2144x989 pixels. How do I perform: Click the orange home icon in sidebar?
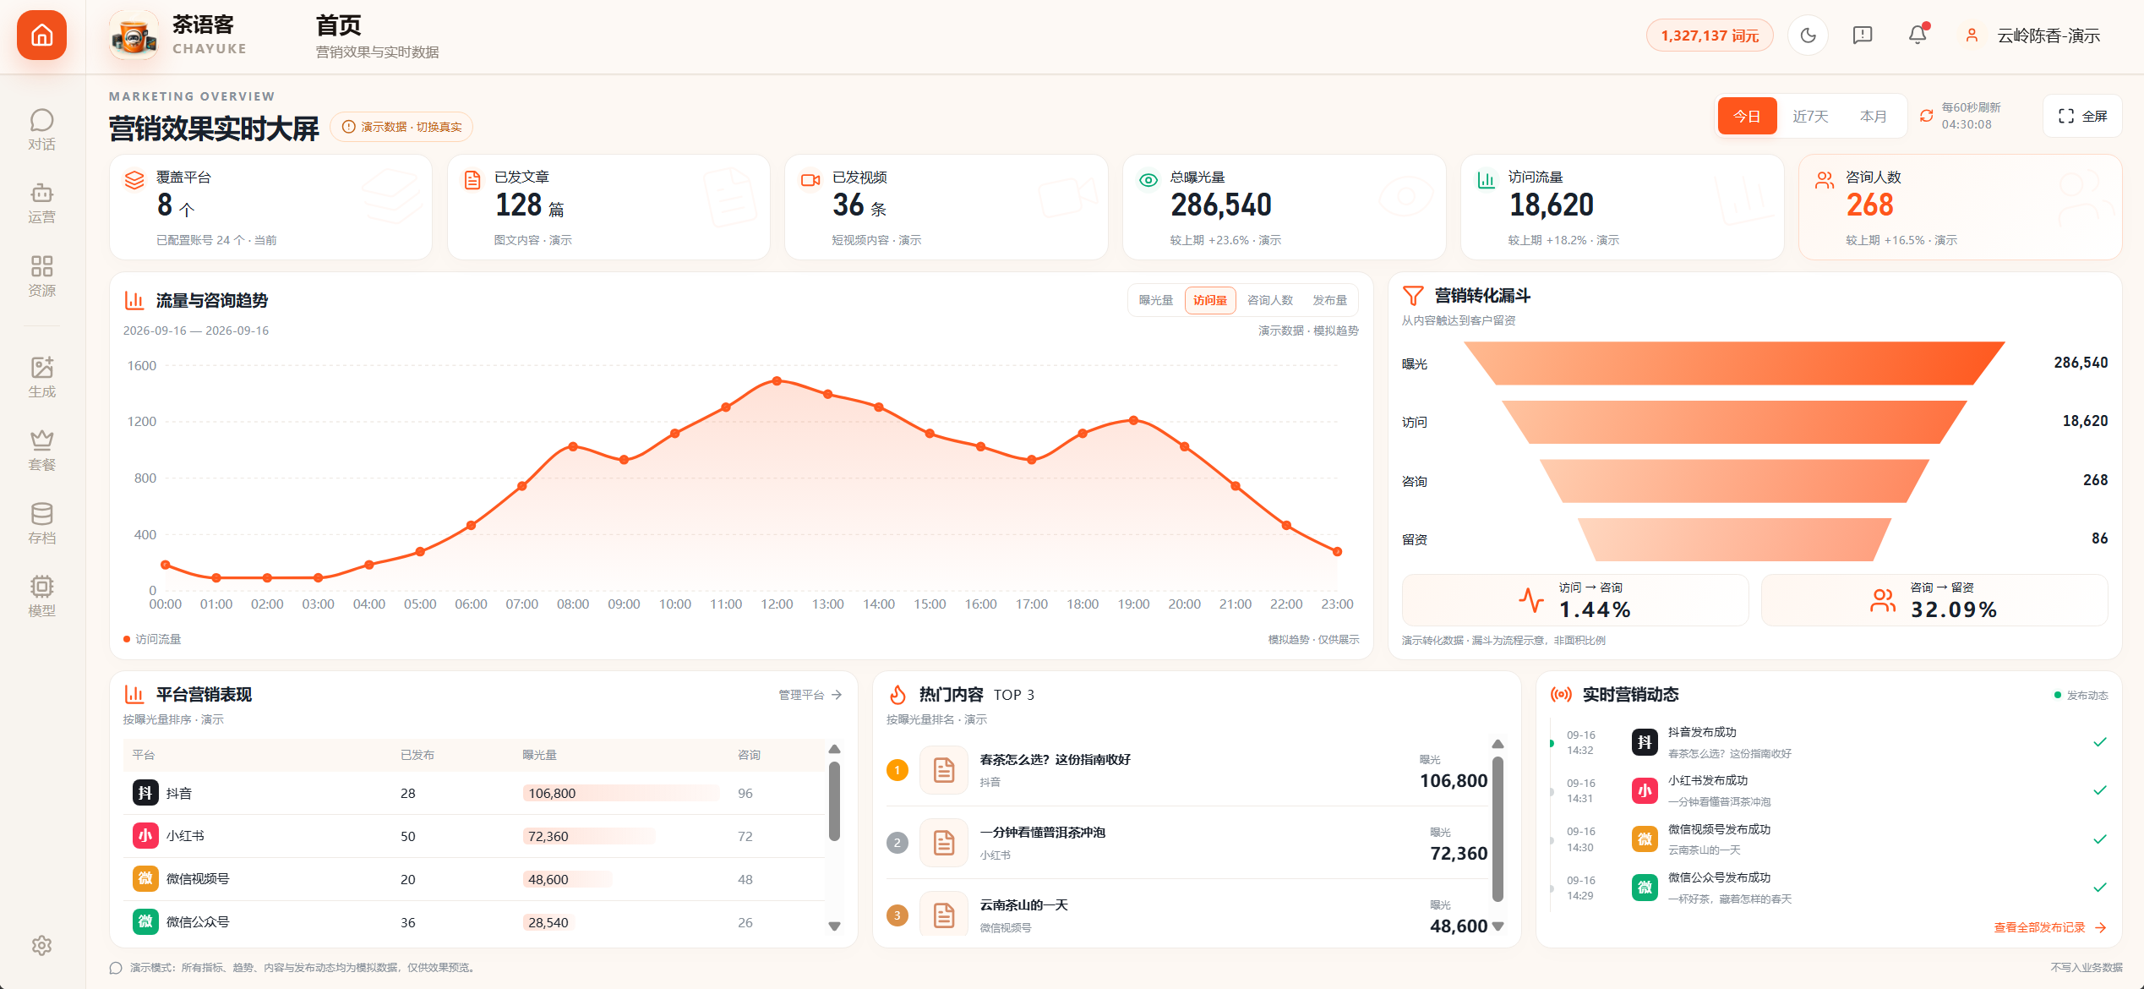click(x=41, y=36)
